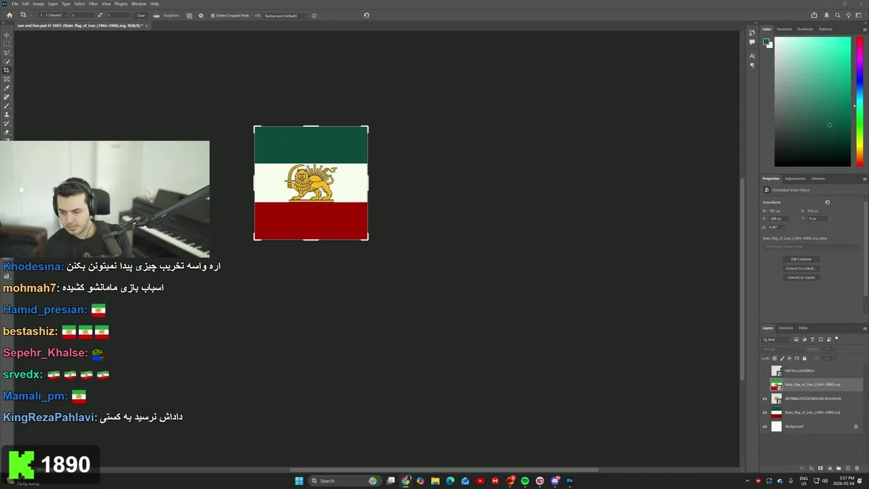This screenshot has width=869, height=489.
Task: Open the Filter menu
Action: (x=94, y=3)
